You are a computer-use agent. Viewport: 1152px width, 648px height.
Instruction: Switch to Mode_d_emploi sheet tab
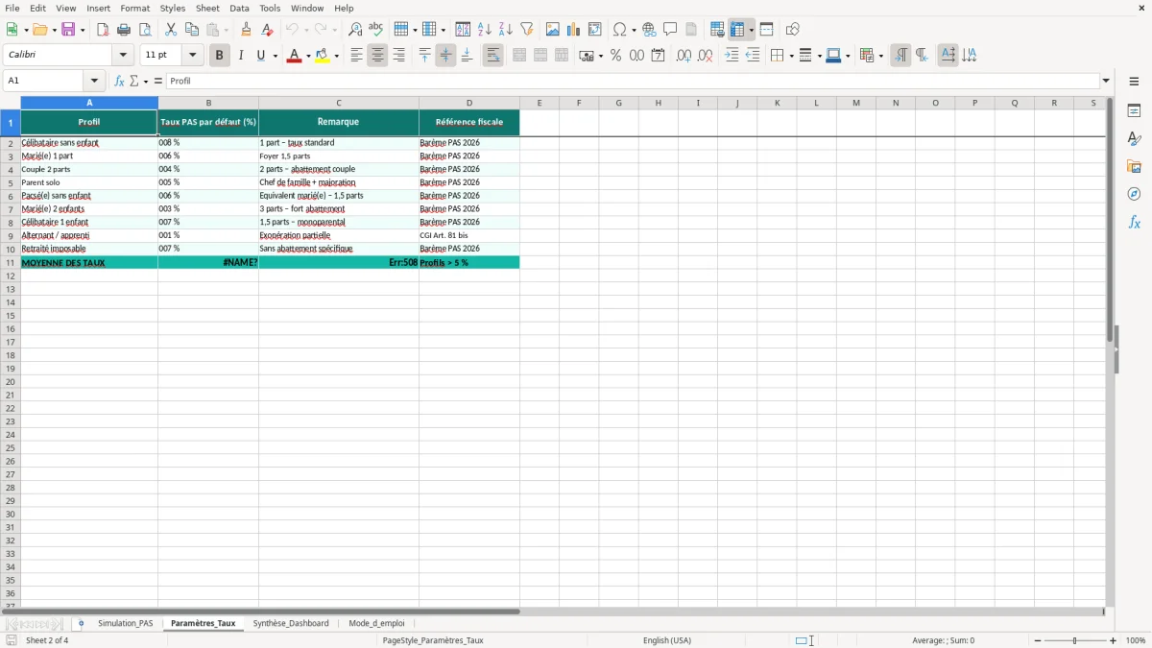click(376, 623)
